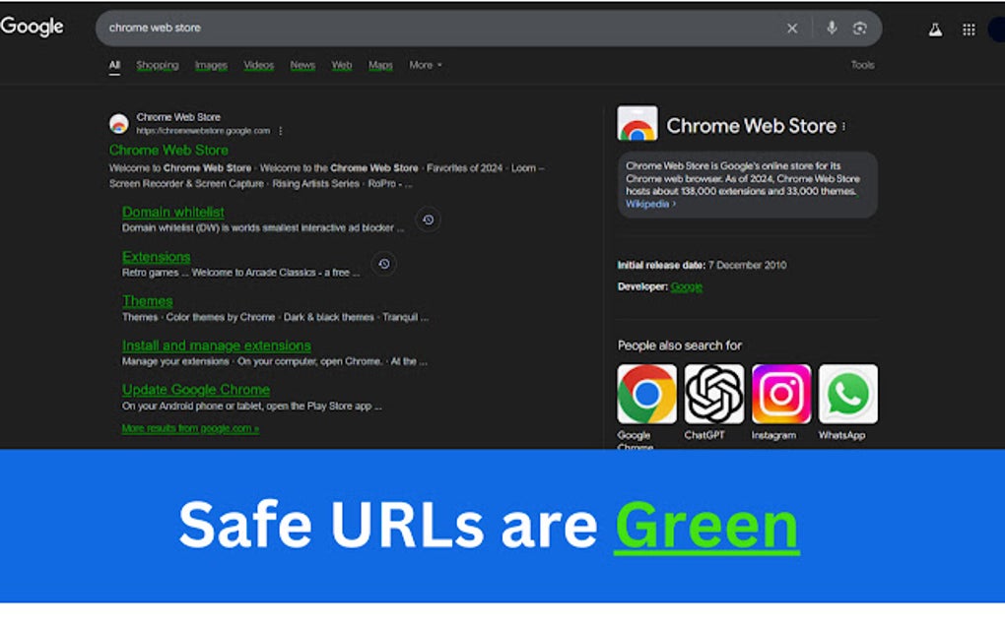Click the green Green link in the banner
The image size is (1005, 628).
click(705, 525)
